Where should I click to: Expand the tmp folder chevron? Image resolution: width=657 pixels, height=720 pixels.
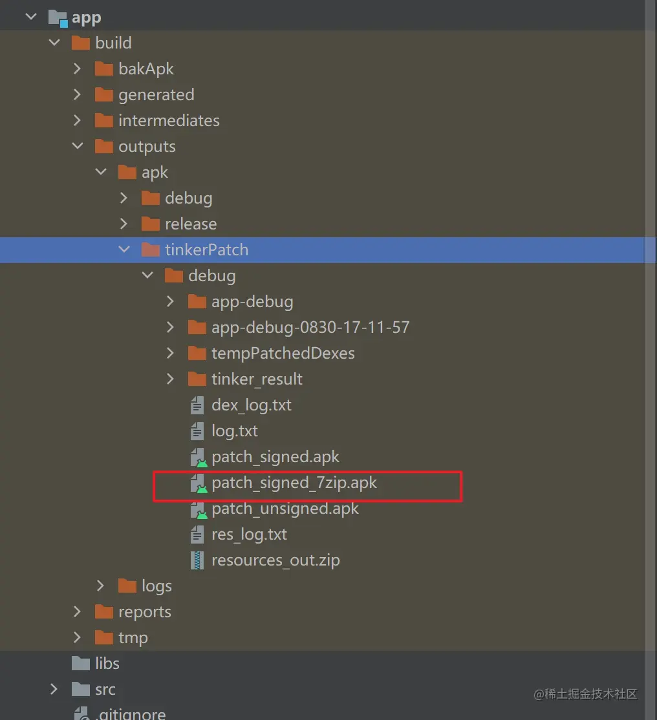coord(77,637)
